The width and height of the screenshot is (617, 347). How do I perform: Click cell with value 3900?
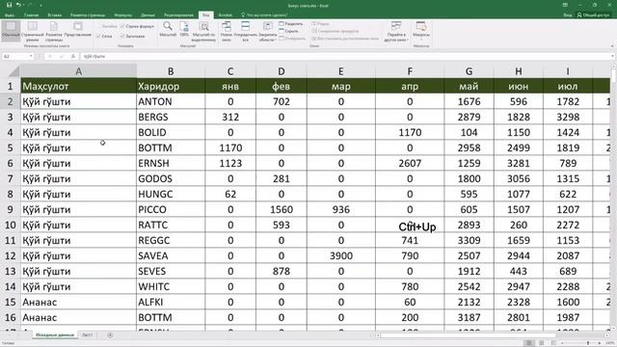click(340, 255)
